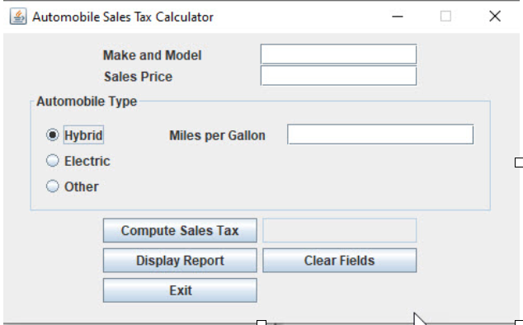Reset the form using Clear Fields
This screenshot has width=523, height=325.
click(x=340, y=261)
